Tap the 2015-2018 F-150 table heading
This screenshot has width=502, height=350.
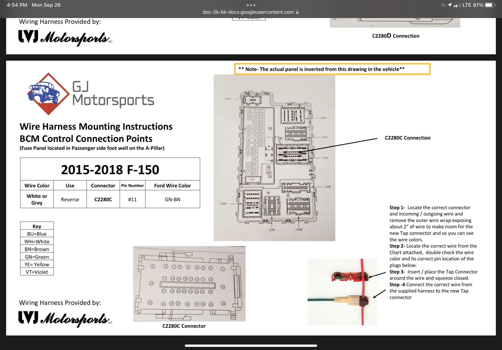[x=110, y=169]
